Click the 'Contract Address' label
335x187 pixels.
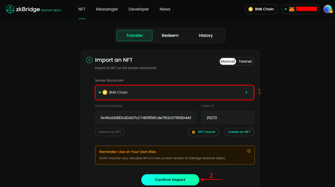[x=109, y=106]
